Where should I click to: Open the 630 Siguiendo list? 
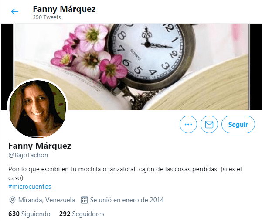click(29, 214)
